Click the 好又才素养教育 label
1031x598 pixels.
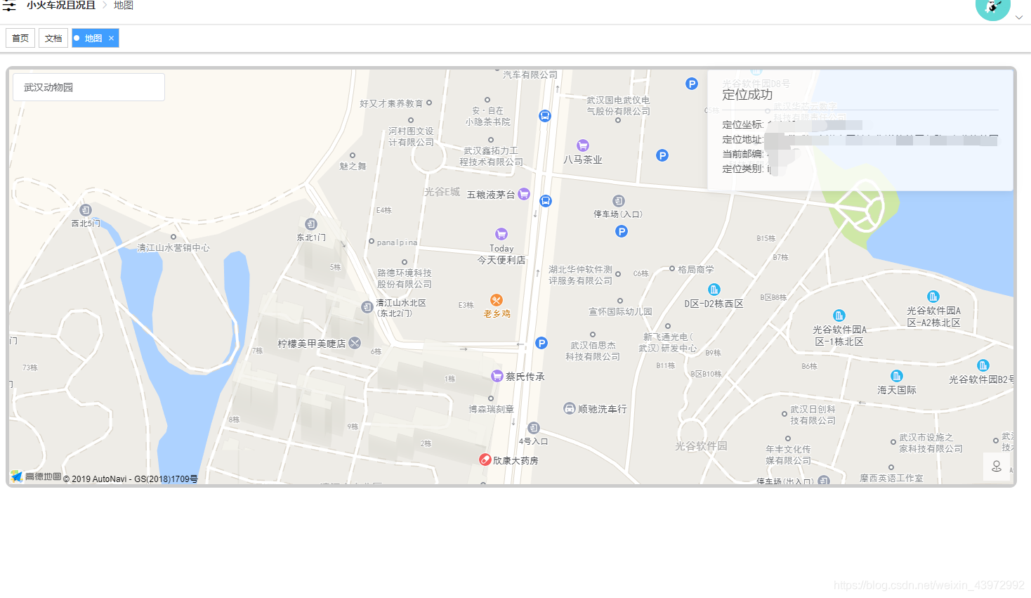click(x=391, y=103)
